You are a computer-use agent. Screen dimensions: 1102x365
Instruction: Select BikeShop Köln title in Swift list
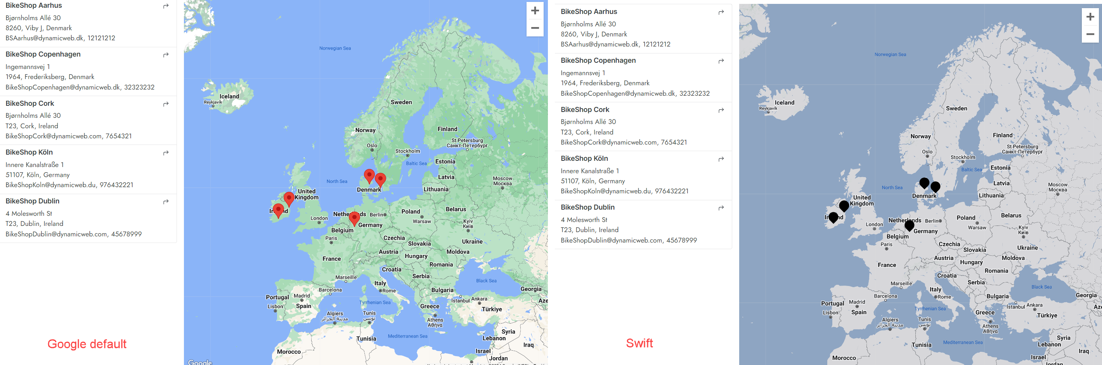tap(584, 158)
